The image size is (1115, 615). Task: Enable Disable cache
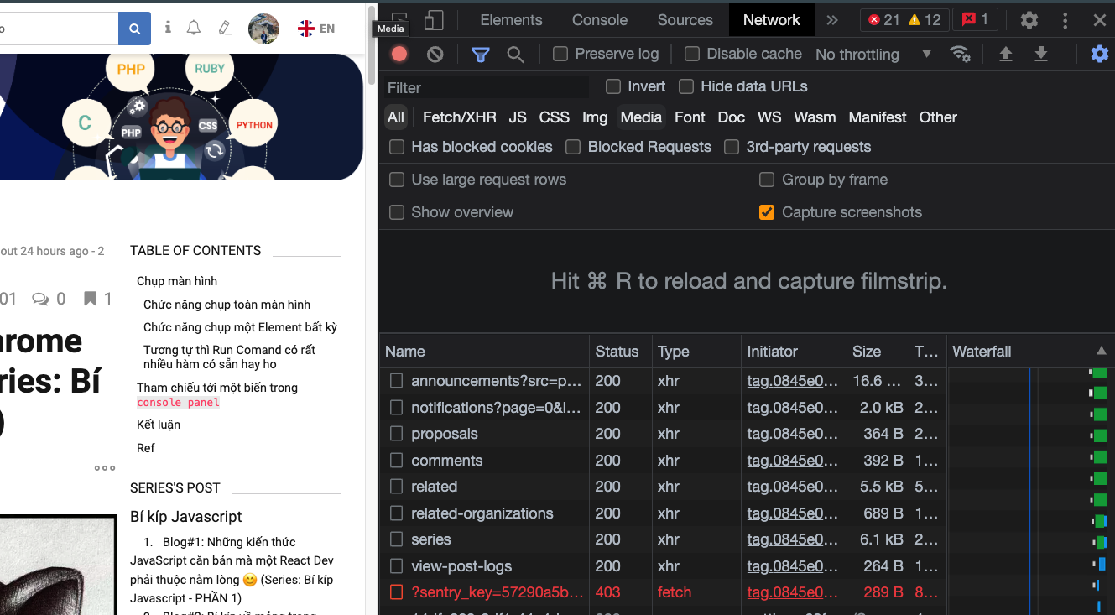[x=692, y=54]
